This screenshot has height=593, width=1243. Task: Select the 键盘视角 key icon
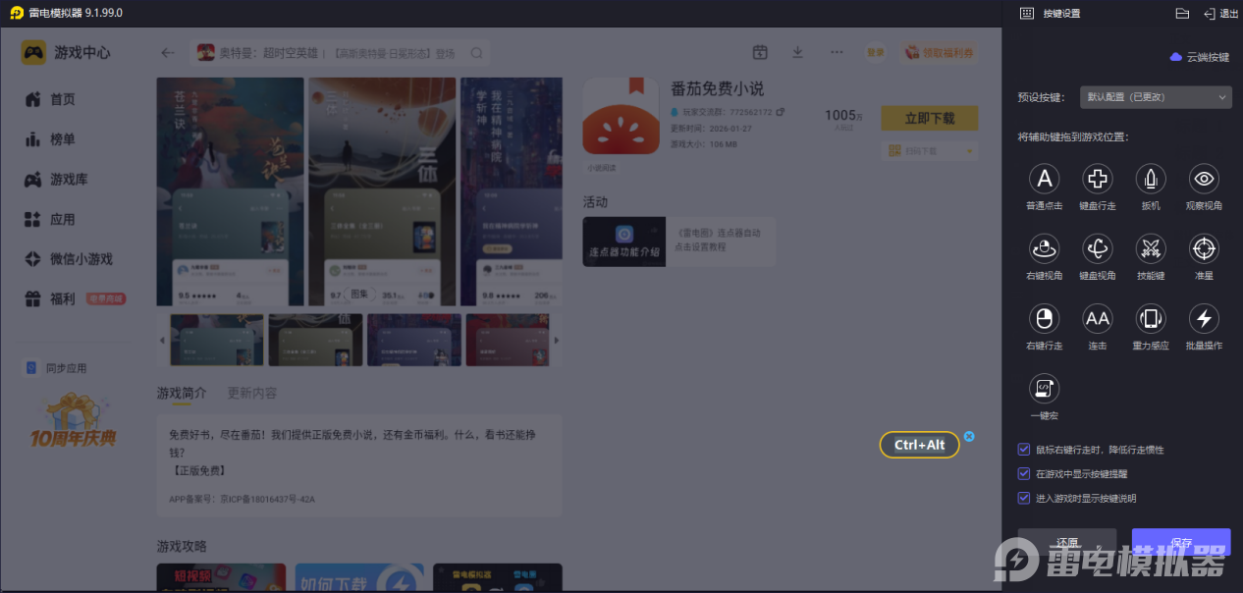tap(1098, 248)
